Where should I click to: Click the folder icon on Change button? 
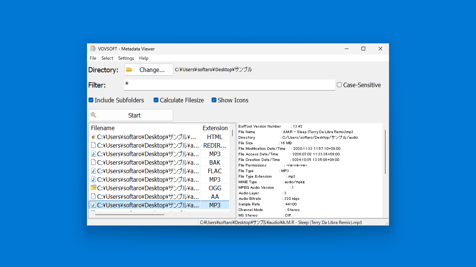pos(129,69)
